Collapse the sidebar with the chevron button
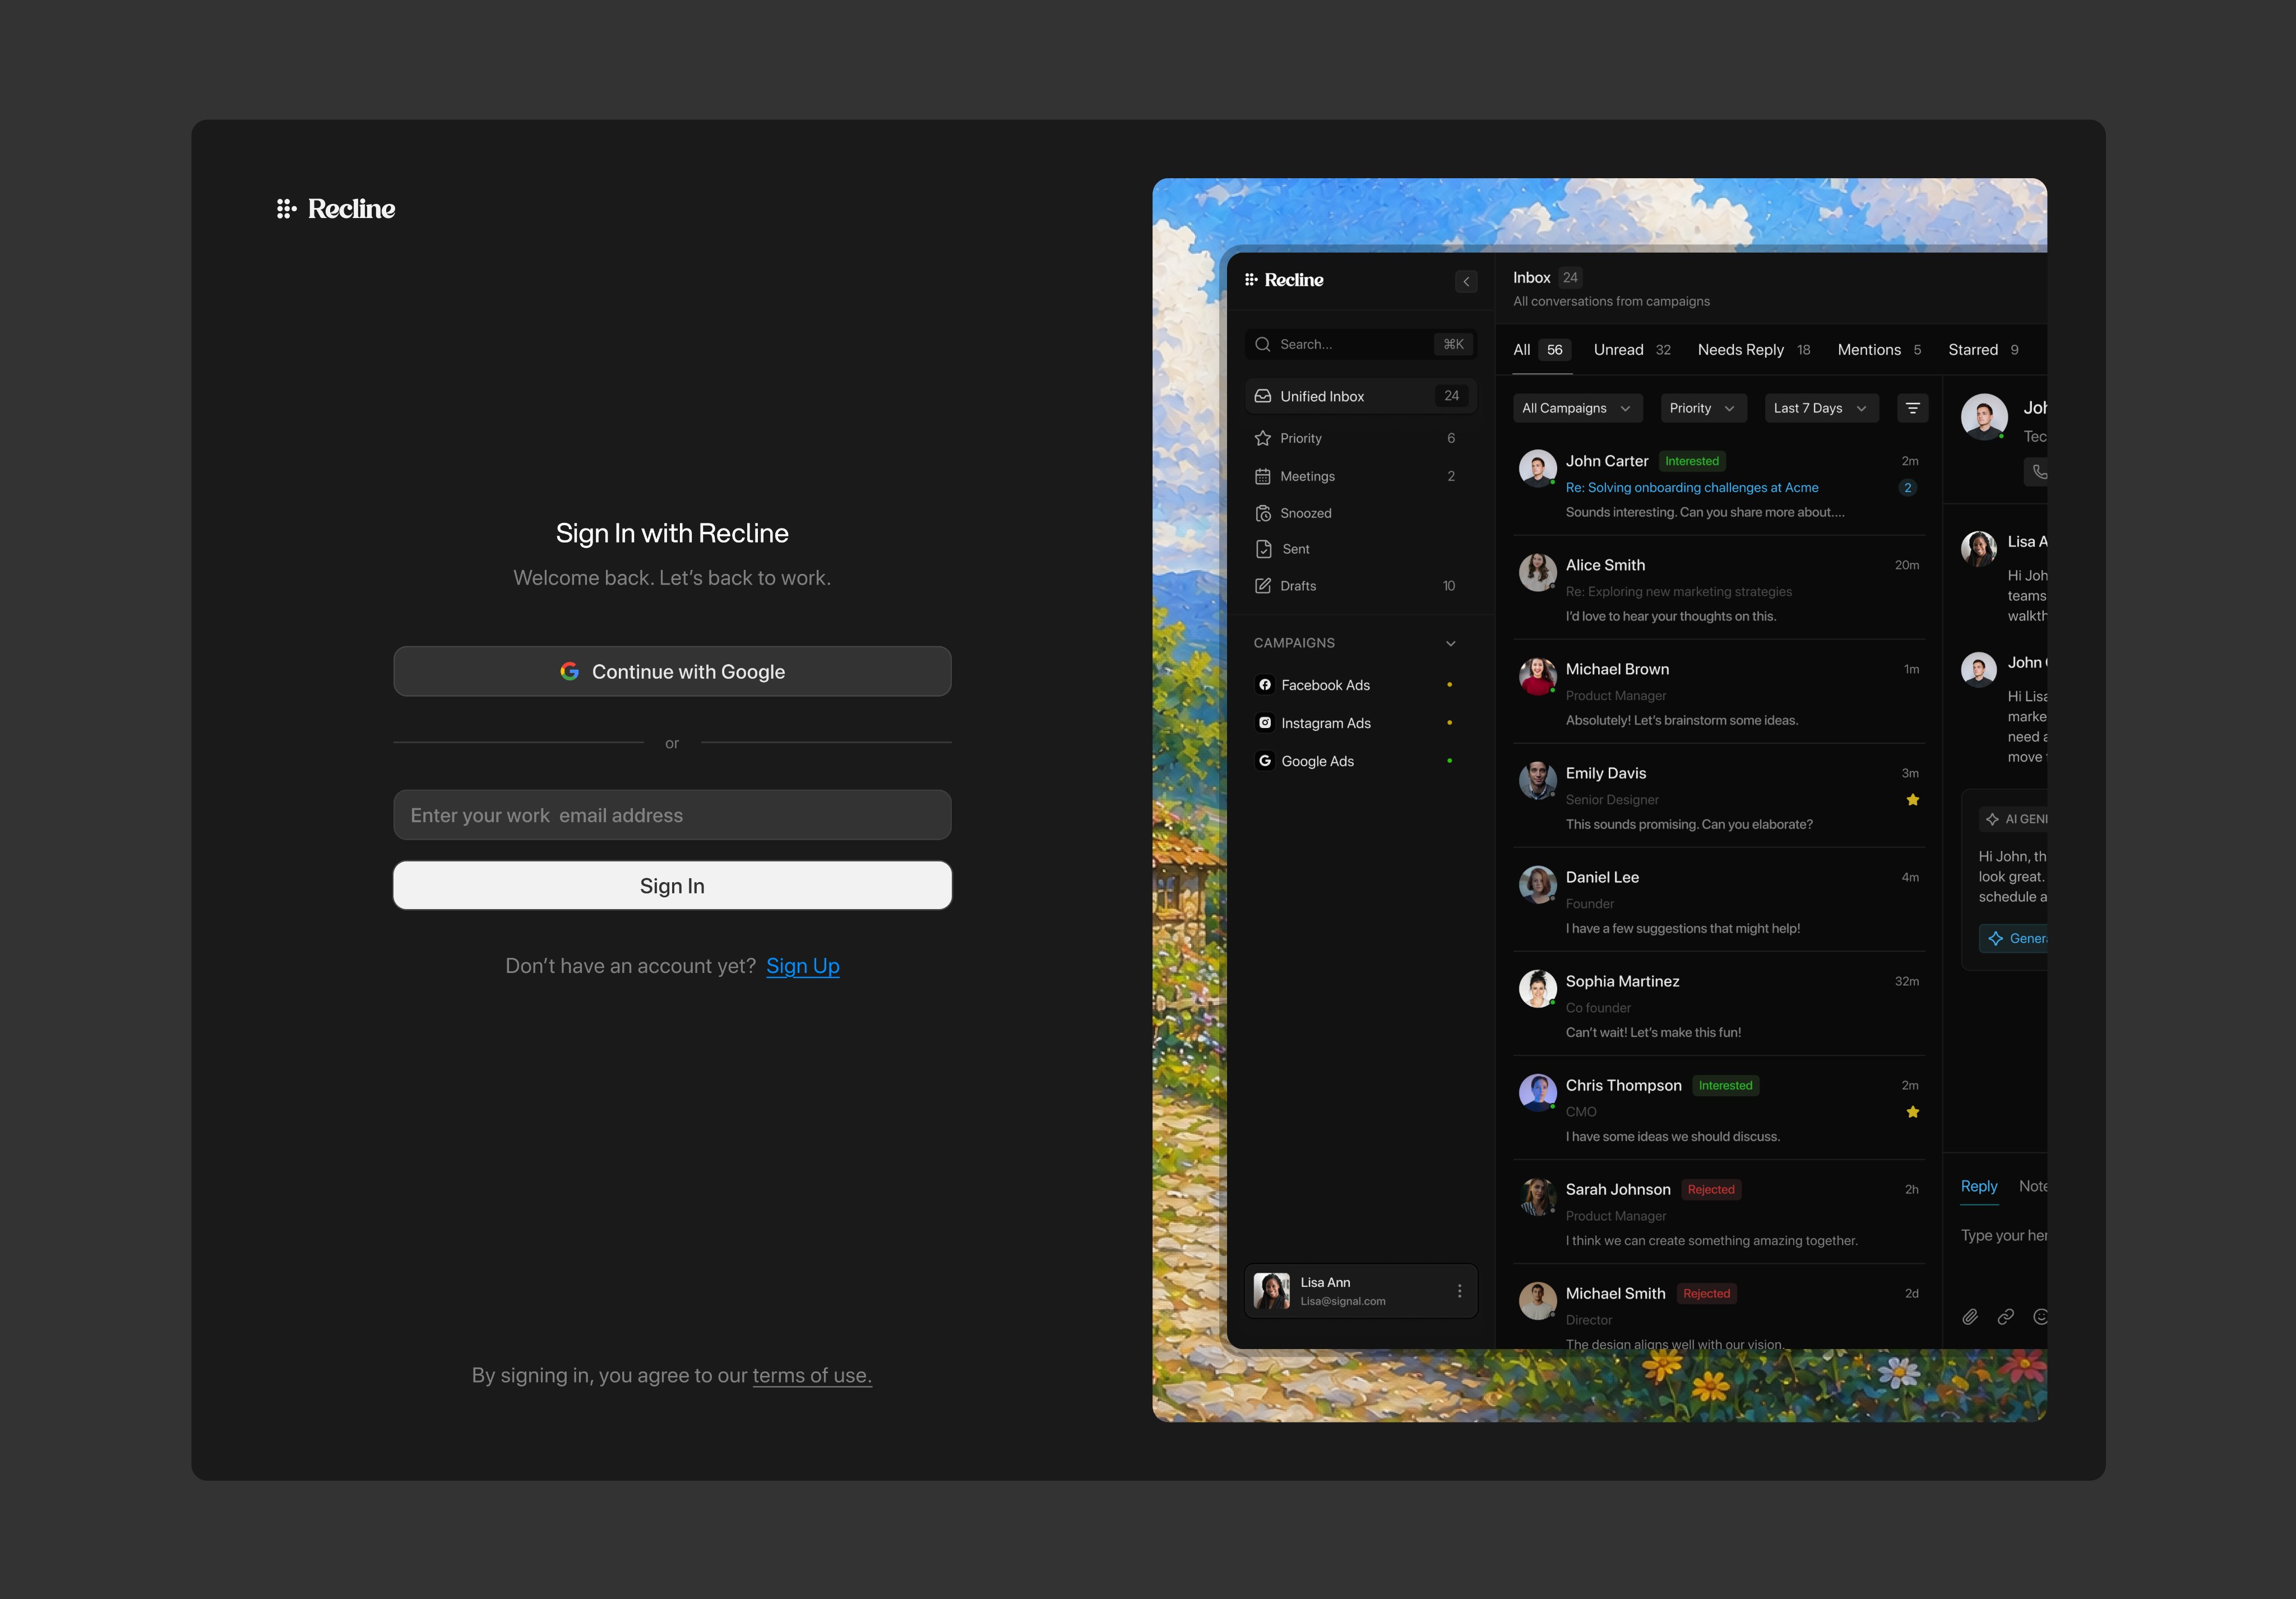The height and width of the screenshot is (1599, 2296). pyautogui.click(x=1466, y=282)
